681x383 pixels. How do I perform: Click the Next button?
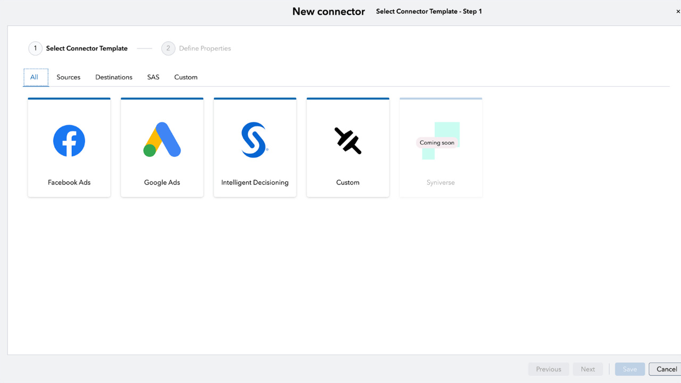pos(588,369)
